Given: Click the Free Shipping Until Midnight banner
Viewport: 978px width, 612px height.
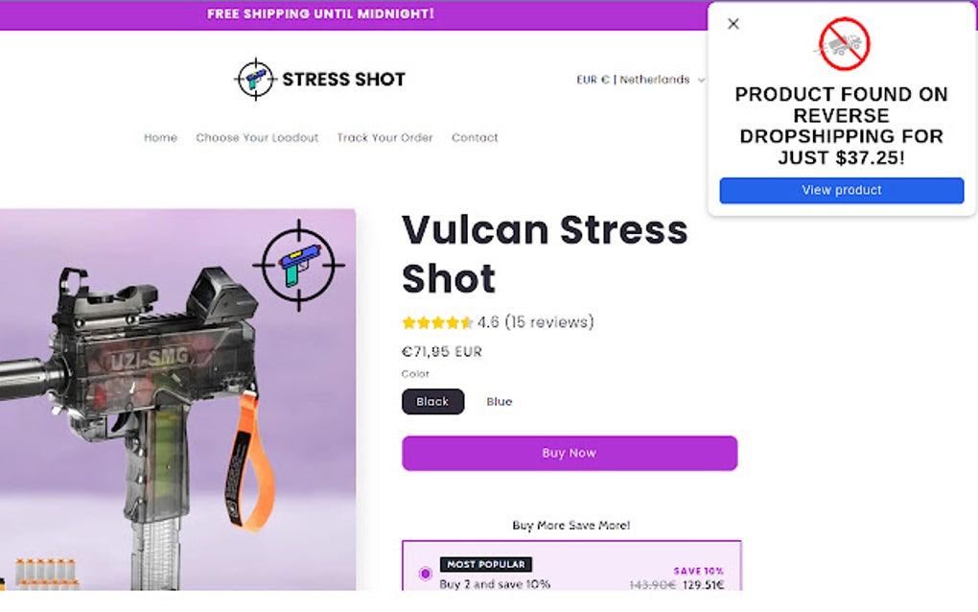Looking at the screenshot, I should (x=320, y=13).
